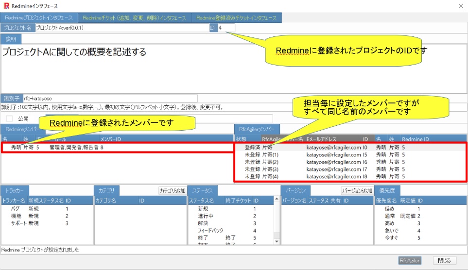The width and height of the screenshot is (468, 270).
Task: Click the トラッカー名 column header
Action: tap(14, 201)
